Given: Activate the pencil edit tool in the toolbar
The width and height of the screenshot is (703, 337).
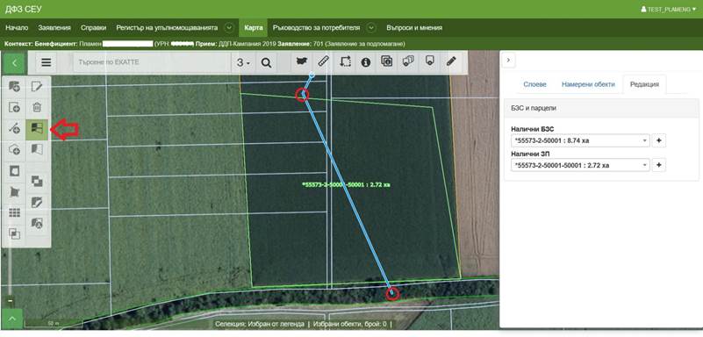Looking at the screenshot, I should tap(451, 62).
